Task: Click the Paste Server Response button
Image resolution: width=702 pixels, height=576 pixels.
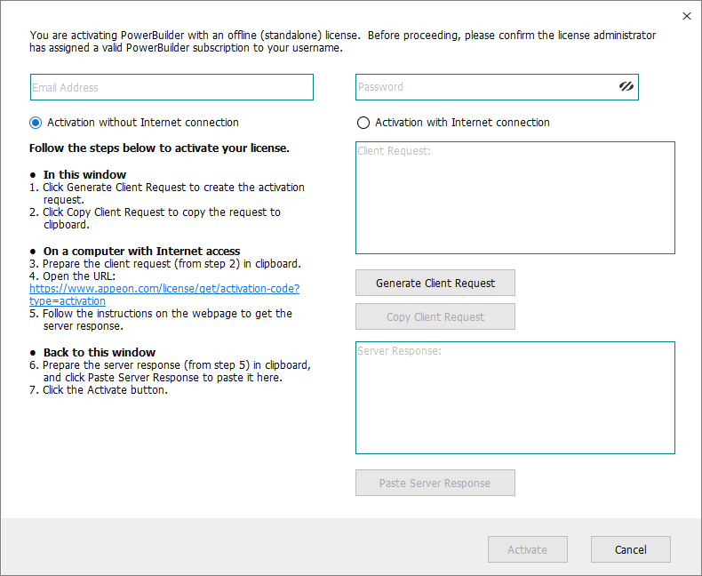Action: point(435,483)
